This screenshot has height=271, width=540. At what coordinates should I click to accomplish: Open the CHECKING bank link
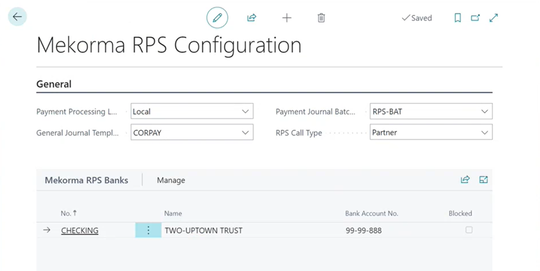[79, 231]
